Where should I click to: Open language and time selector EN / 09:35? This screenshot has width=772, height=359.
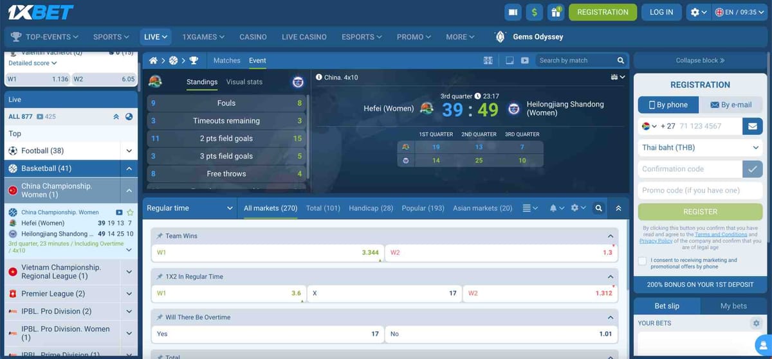(x=740, y=12)
